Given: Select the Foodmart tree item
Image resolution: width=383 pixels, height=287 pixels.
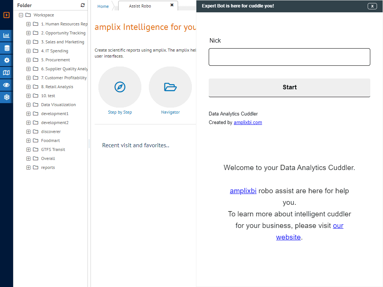Looking at the screenshot, I should click(x=50, y=141).
